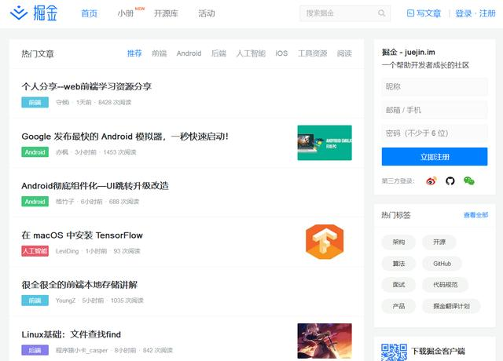
Task: Click the 掘金翻译计划 hot tag
Action: tap(451, 306)
